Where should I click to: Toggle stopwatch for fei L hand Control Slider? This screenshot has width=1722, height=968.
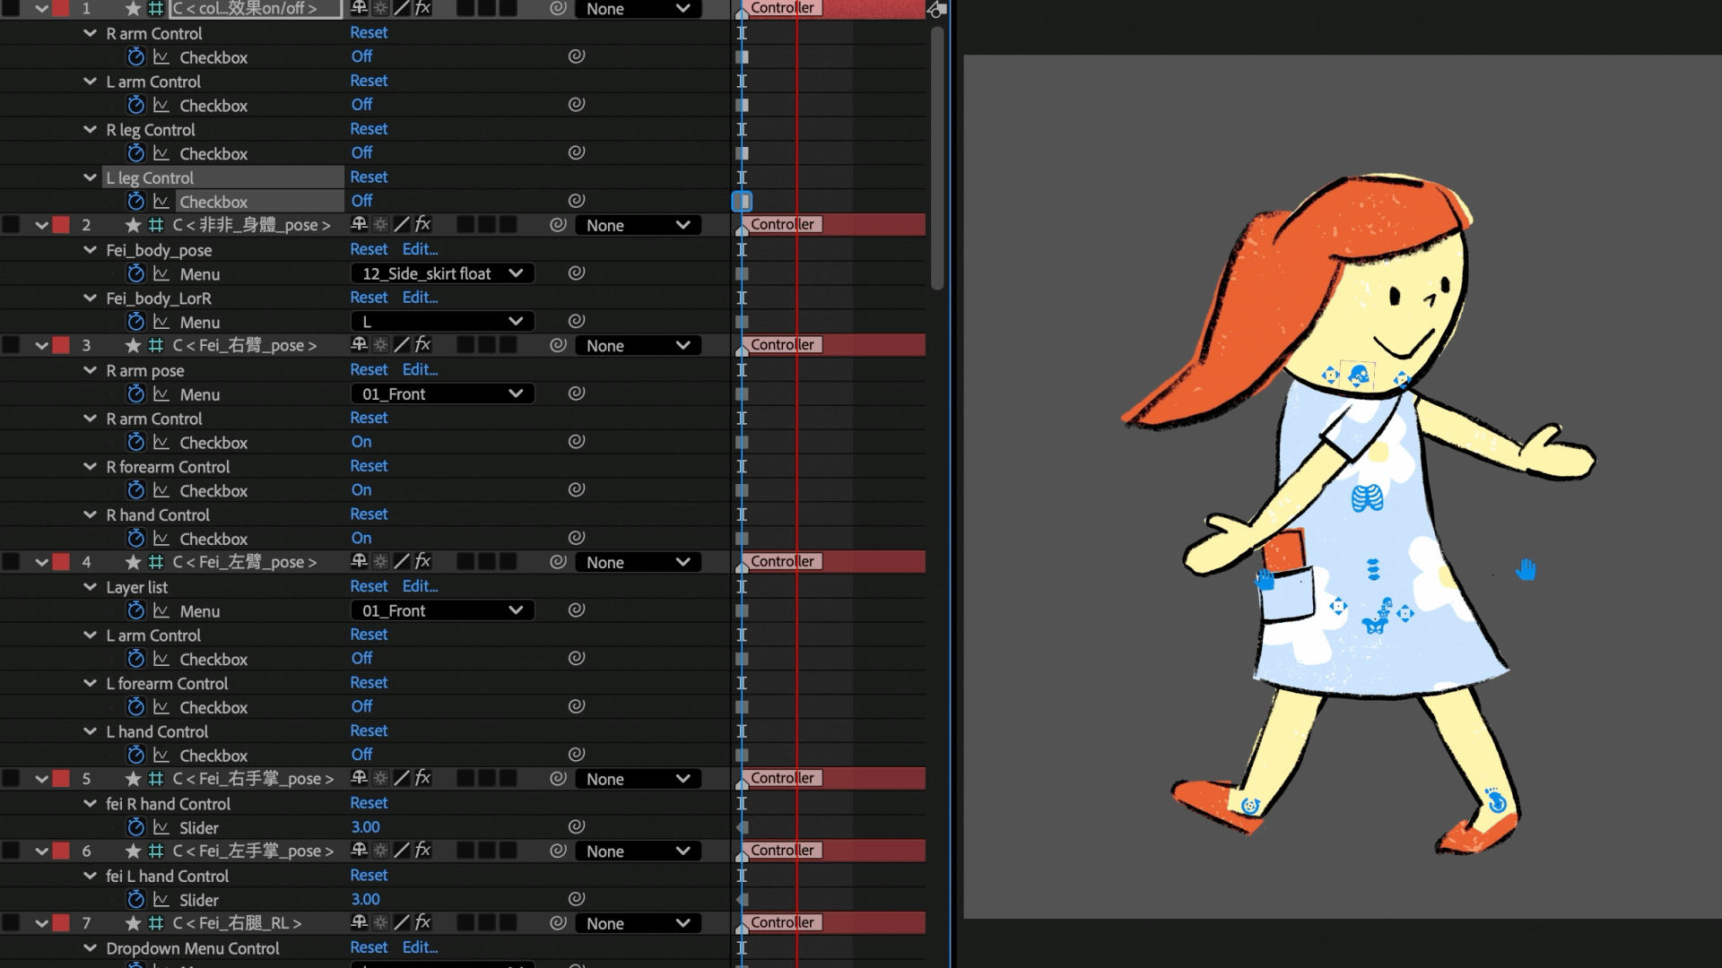[x=135, y=900]
